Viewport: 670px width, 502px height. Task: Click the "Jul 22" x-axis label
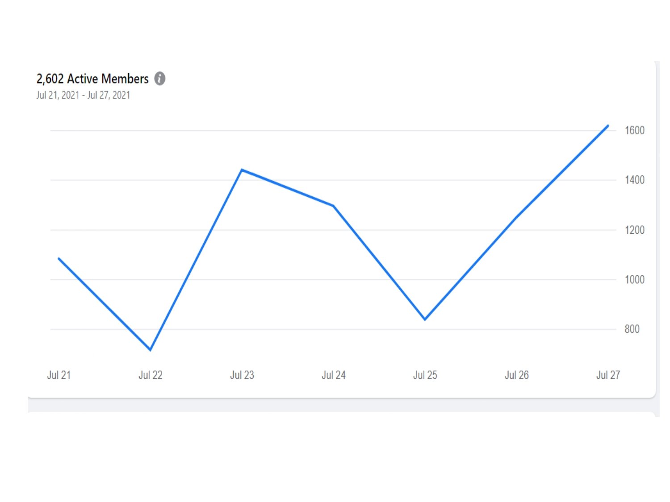[x=151, y=375]
